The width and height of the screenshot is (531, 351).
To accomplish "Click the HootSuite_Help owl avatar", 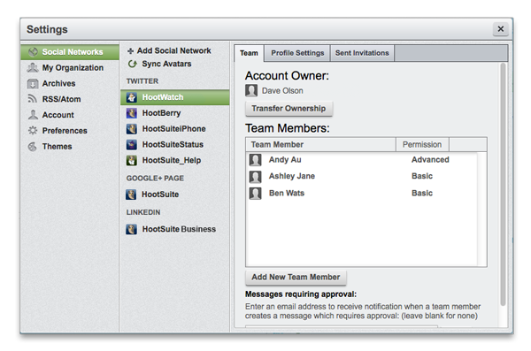I will [131, 160].
